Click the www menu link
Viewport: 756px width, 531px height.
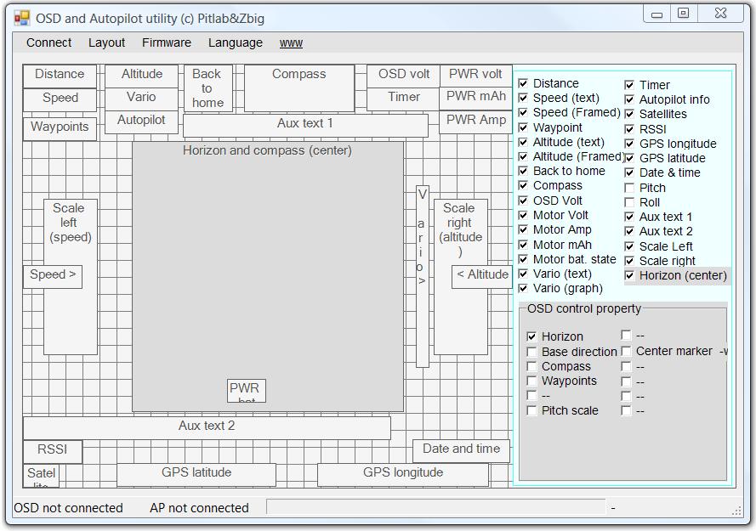pos(291,42)
